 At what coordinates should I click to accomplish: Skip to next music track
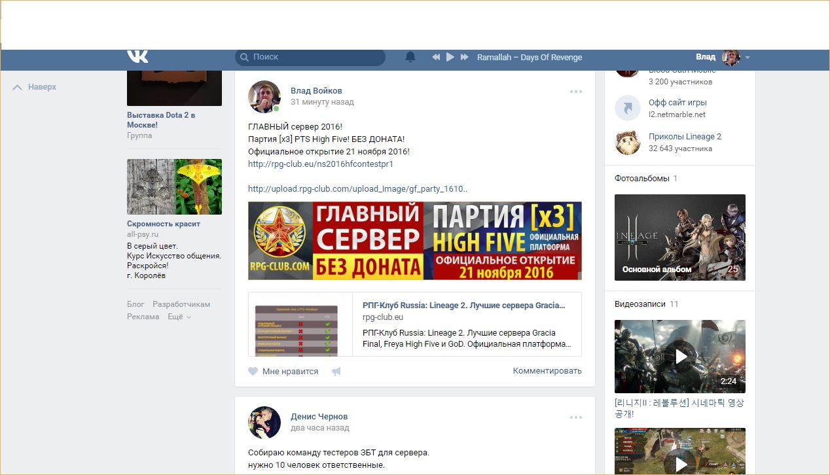click(x=465, y=57)
